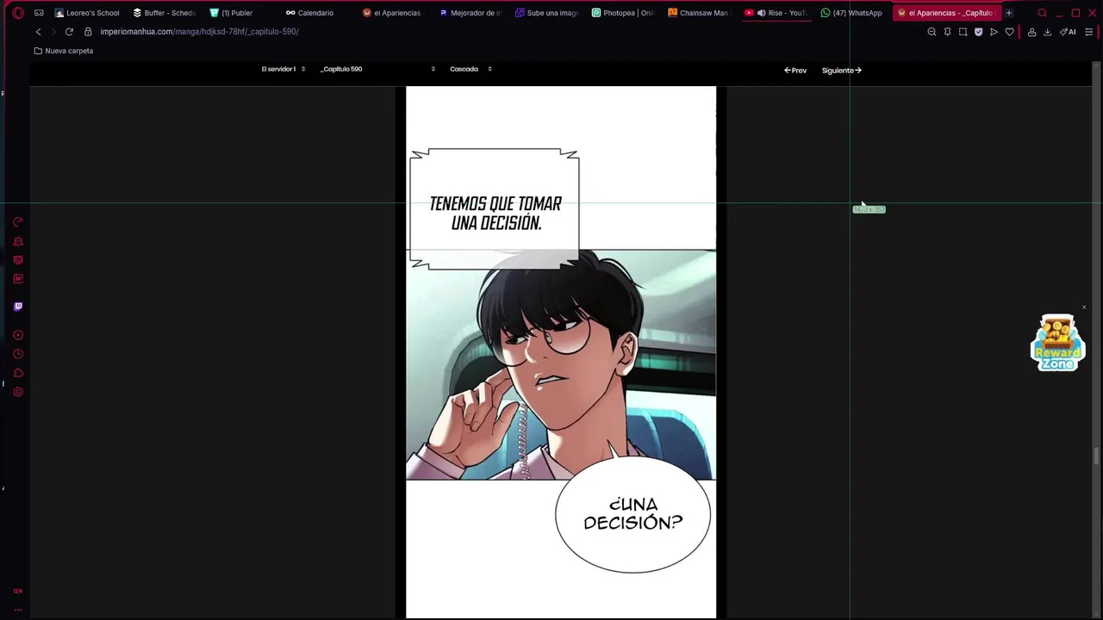
Task: Switch to the Photopea tab
Action: 622,13
